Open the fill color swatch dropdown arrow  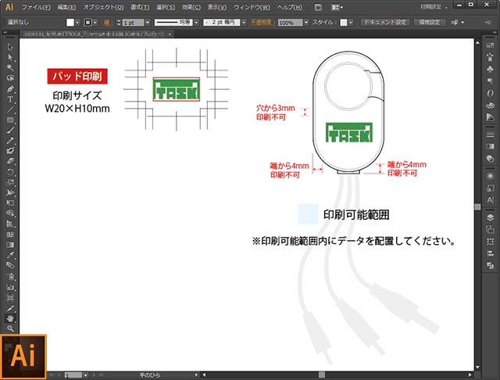click(77, 23)
